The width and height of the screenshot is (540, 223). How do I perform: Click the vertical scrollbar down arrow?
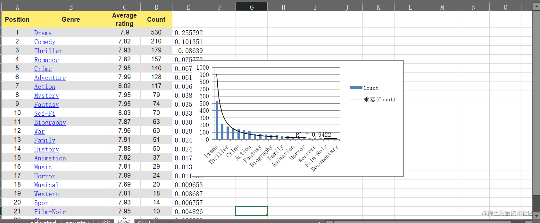click(536, 216)
